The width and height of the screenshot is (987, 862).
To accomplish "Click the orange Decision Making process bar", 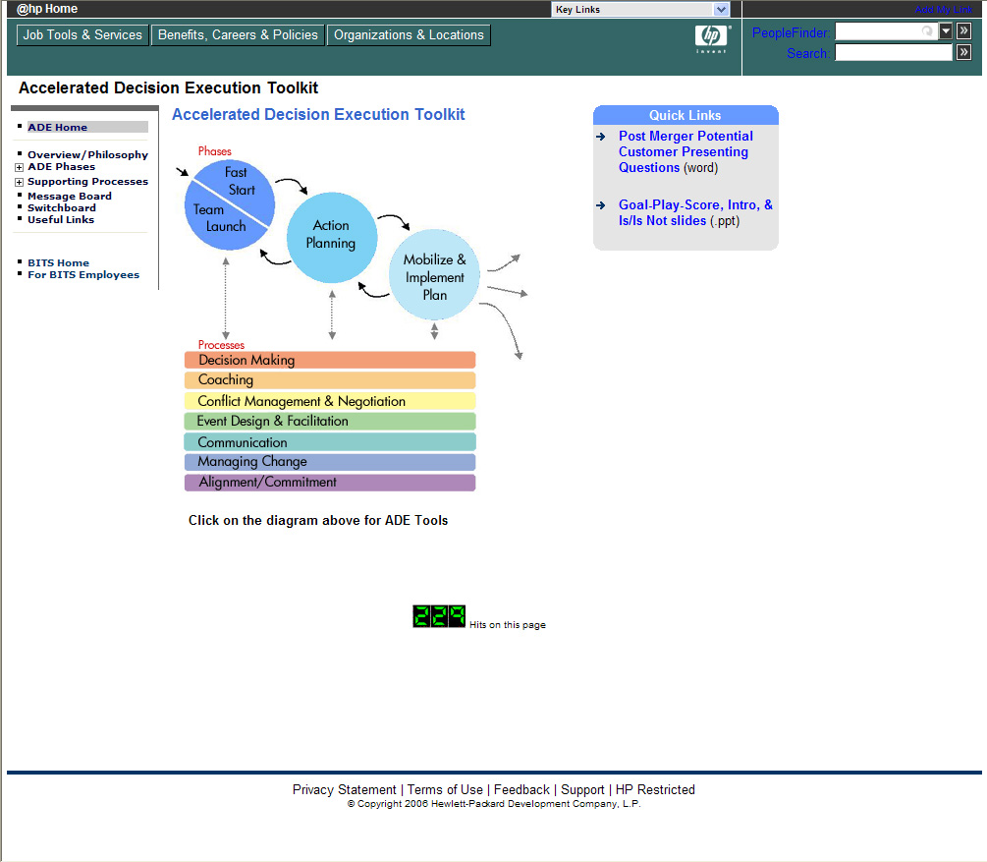I will click(x=329, y=361).
